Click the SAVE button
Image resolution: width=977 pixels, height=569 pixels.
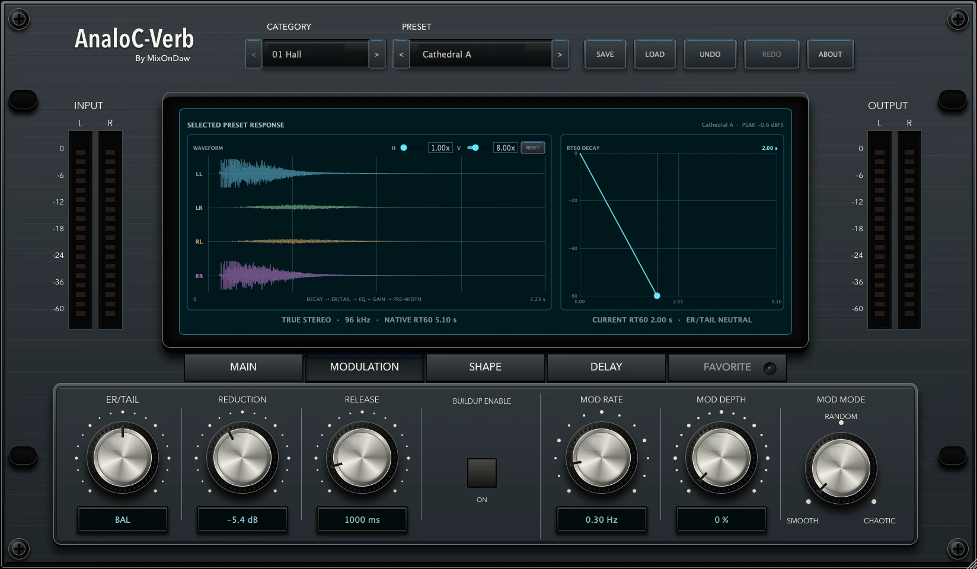coord(605,55)
